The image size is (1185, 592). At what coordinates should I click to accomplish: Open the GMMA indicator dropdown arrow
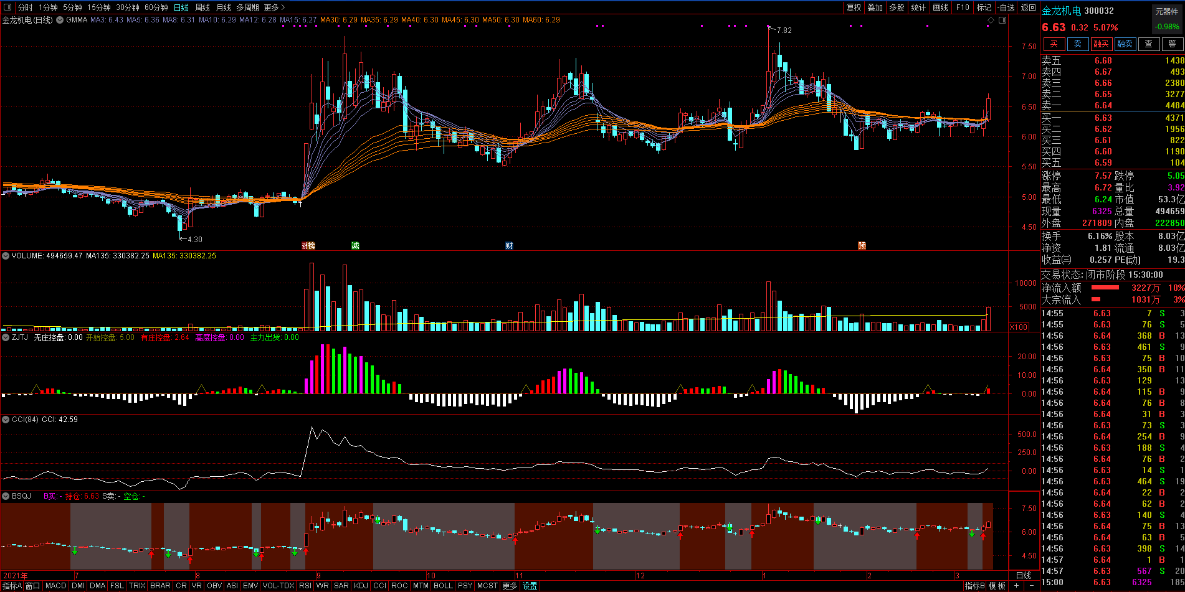[60, 20]
